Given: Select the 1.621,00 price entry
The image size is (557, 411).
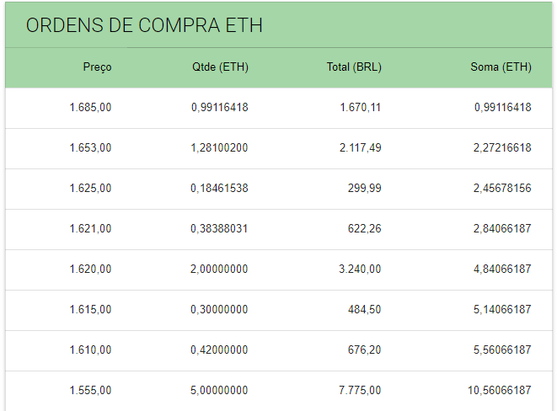Looking at the screenshot, I should click(x=90, y=229).
